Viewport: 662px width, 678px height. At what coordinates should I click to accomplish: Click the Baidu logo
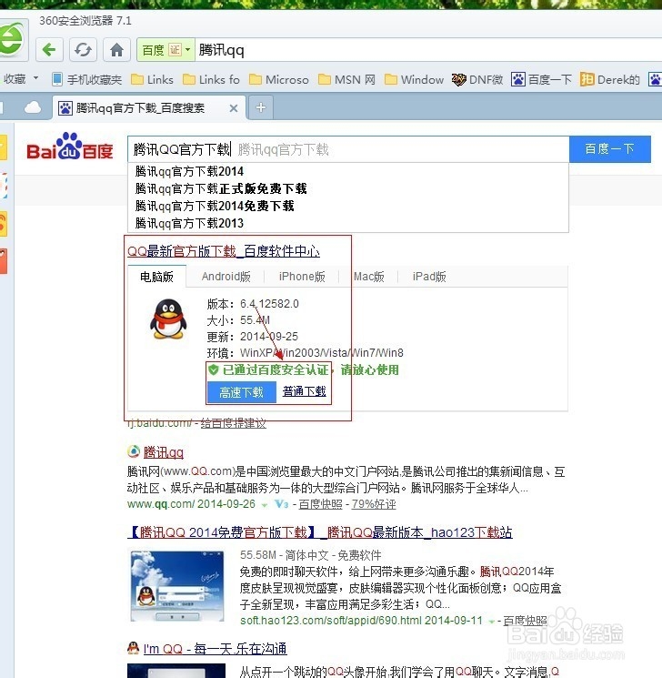pyautogui.click(x=70, y=147)
